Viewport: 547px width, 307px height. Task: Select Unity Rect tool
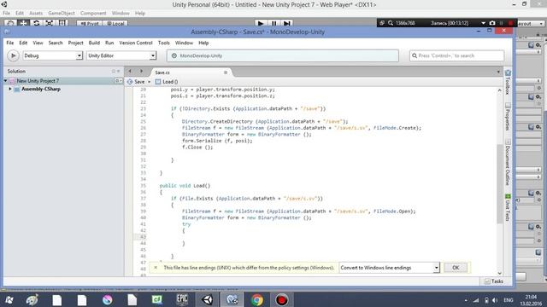point(62,23)
